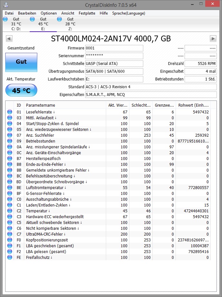
Task: Click status icon of Ende-zu-Ende-Fehler row
Action: tap(10, 164)
